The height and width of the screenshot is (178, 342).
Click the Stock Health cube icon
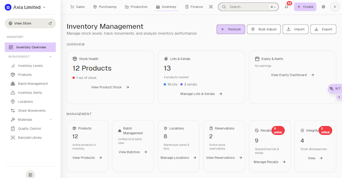75,59
